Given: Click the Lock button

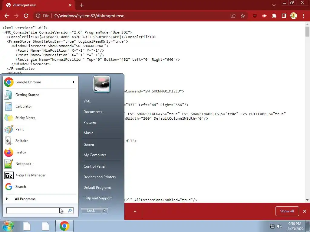Looking at the screenshot, I should (91, 211).
